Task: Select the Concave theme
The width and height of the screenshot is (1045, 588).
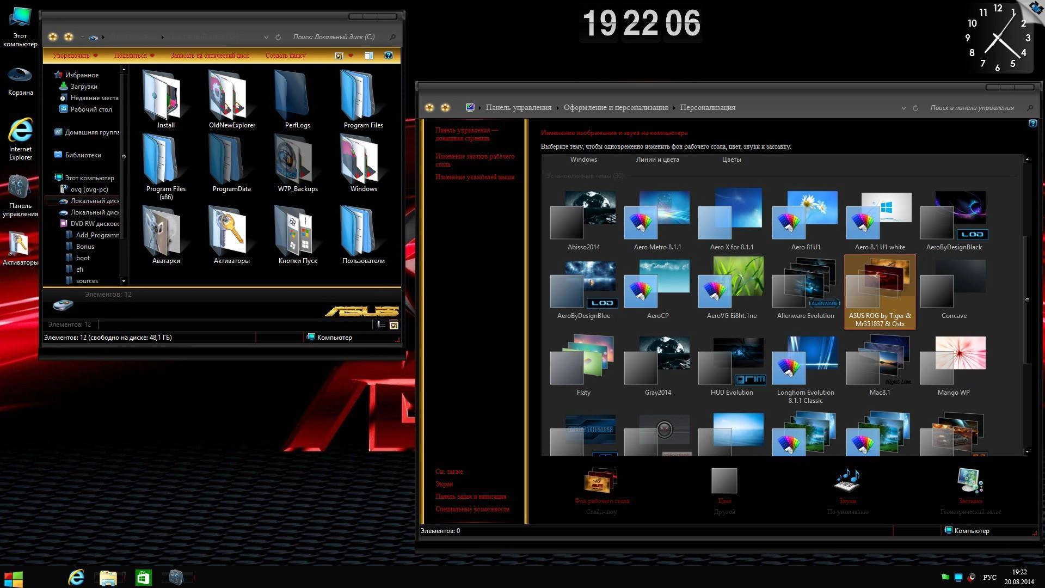Action: [954, 289]
